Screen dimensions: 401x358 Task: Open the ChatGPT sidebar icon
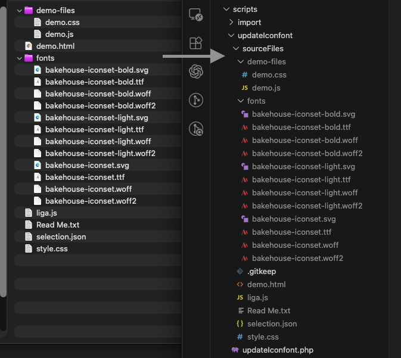195,71
